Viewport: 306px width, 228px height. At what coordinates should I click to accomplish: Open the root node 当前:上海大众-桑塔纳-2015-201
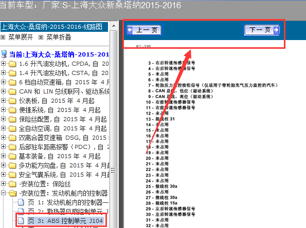[x=59, y=54]
